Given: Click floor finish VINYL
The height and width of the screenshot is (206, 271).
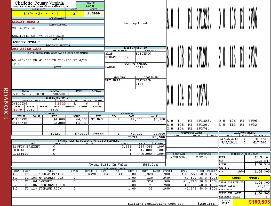Looking at the screenshot, I should [x=140, y=84].
